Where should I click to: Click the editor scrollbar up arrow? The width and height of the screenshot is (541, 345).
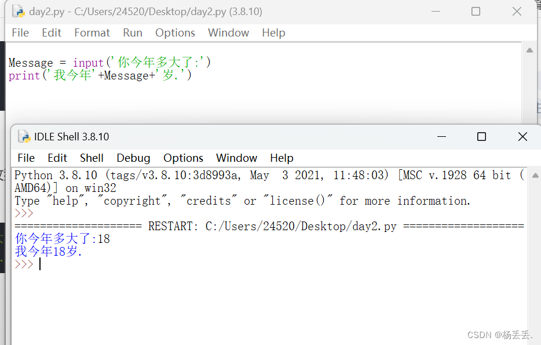(x=529, y=50)
